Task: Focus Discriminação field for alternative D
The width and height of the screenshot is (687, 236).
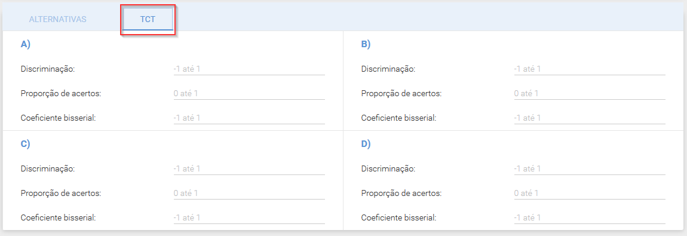Action: pos(590,169)
